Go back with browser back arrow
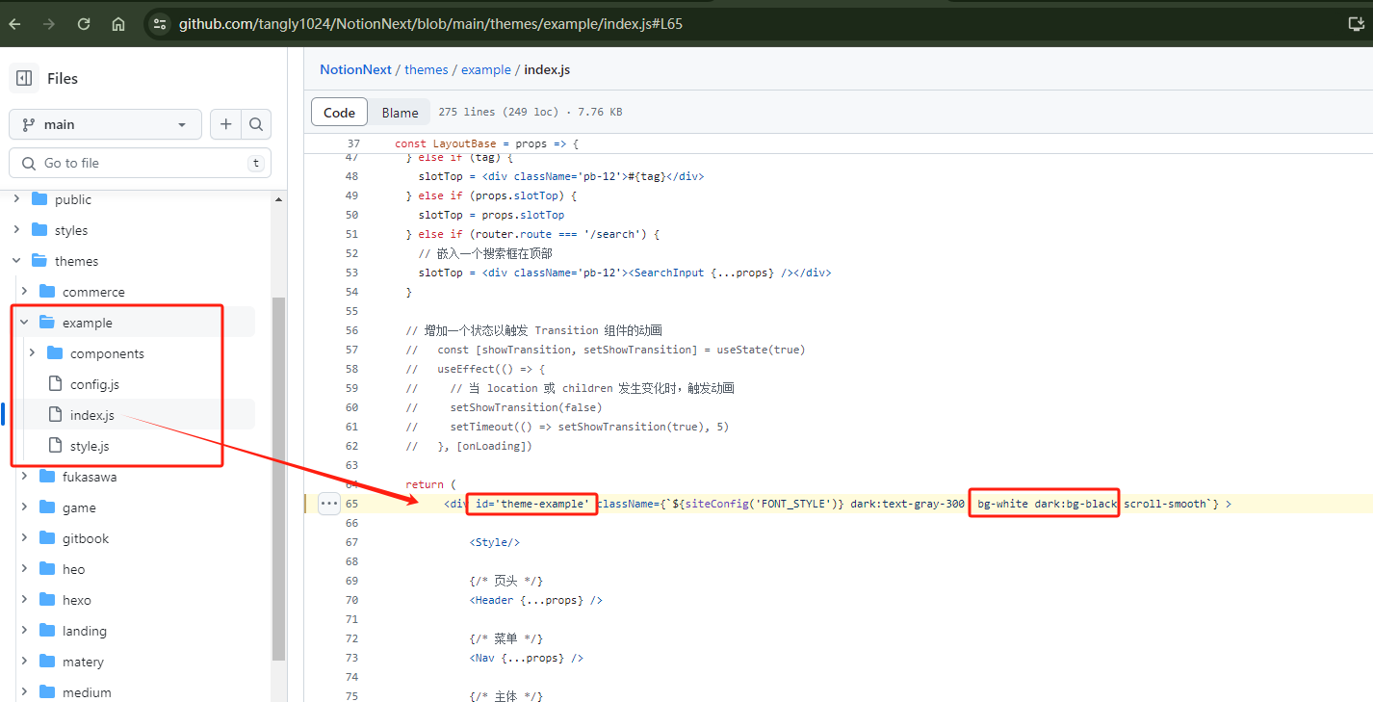Viewport: 1373px width, 702px height. click(15, 24)
